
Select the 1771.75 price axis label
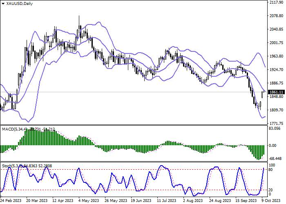click(x=277, y=124)
